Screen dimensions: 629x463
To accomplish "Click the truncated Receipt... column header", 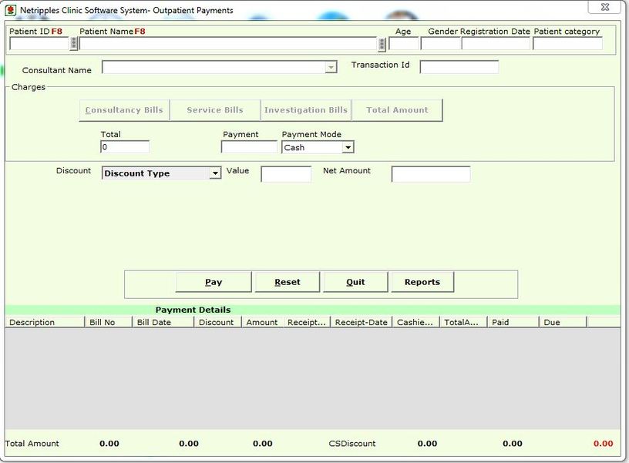I will coord(307,322).
